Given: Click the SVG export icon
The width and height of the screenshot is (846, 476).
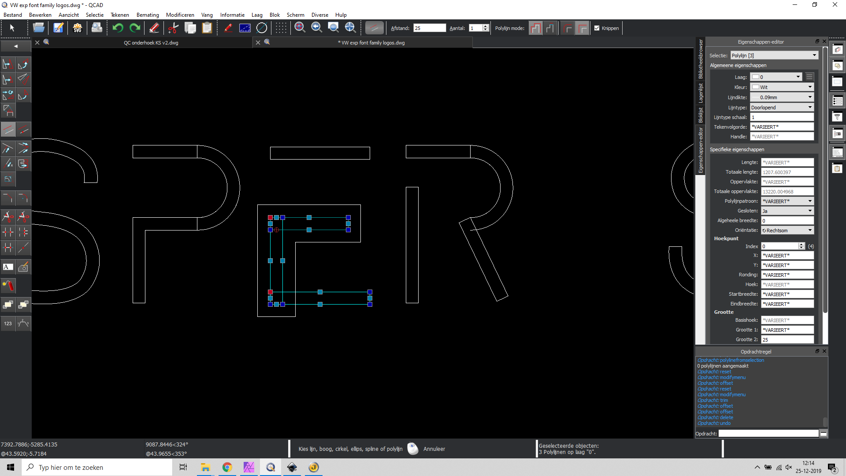Looking at the screenshot, I should tap(78, 28).
